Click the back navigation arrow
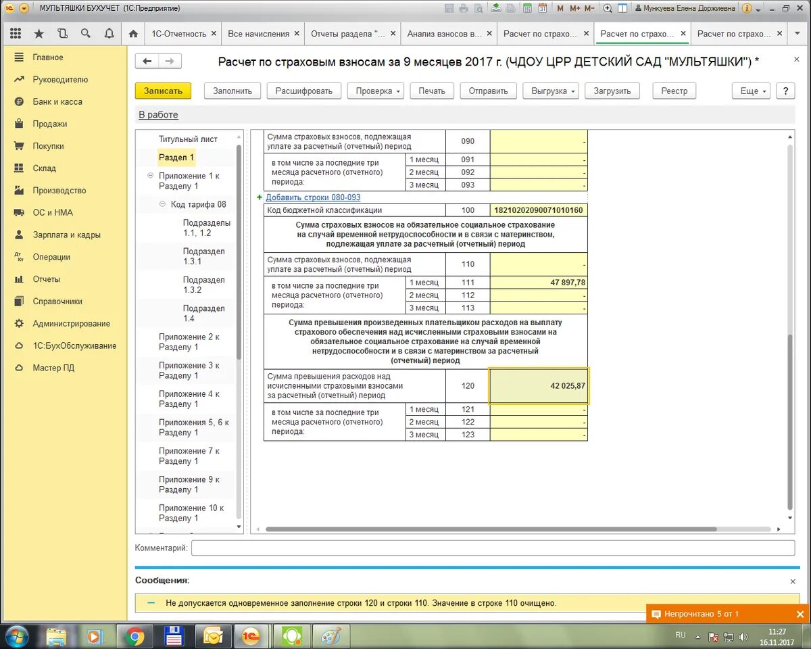Screen dimensions: 811x649 (x=147, y=62)
